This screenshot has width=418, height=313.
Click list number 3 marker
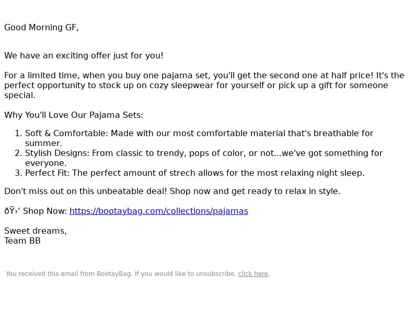pyautogui.click(x=18, y=173)
